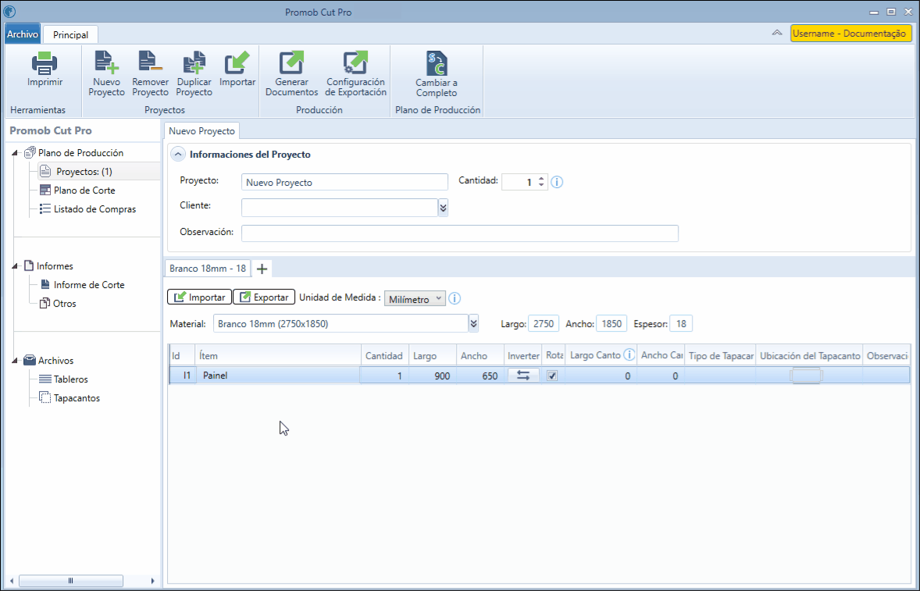Create a Nuevo Proyecto from the ribbon
This screenshot has height=591, width=920.
(106, 62)
